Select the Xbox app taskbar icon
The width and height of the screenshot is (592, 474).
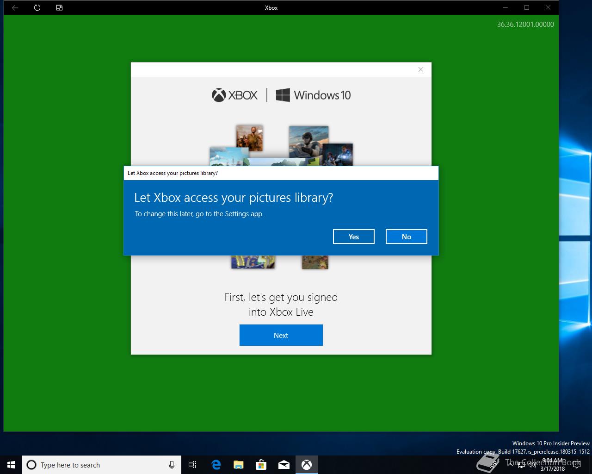[307, 465]
